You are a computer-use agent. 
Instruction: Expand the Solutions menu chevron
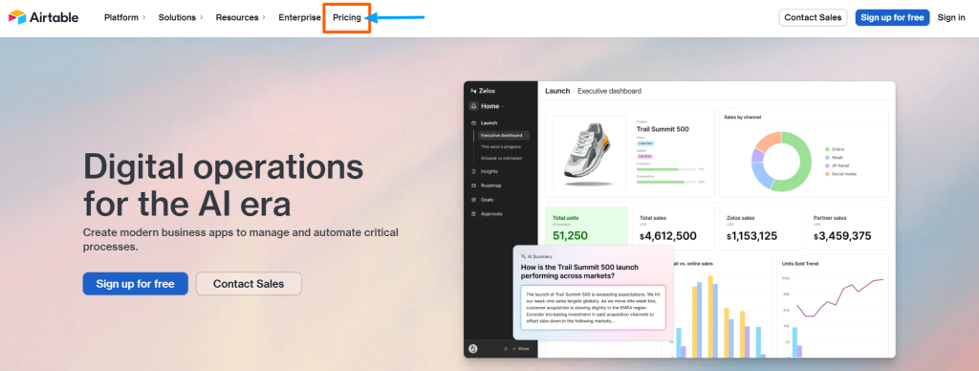click(202, 17)
